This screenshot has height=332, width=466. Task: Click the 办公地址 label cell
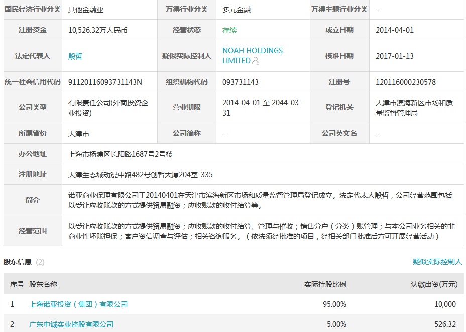coord(33,154)
